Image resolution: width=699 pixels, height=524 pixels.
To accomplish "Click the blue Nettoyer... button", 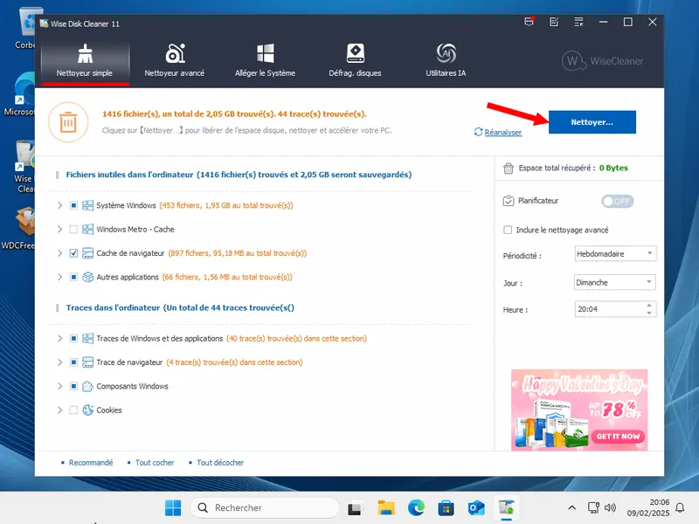I will [x=592, y=122].
